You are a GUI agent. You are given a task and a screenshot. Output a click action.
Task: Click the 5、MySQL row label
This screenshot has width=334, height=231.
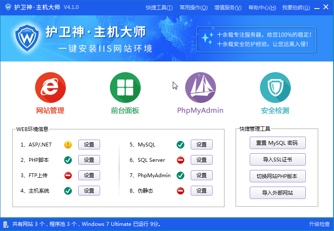(142, 145)
